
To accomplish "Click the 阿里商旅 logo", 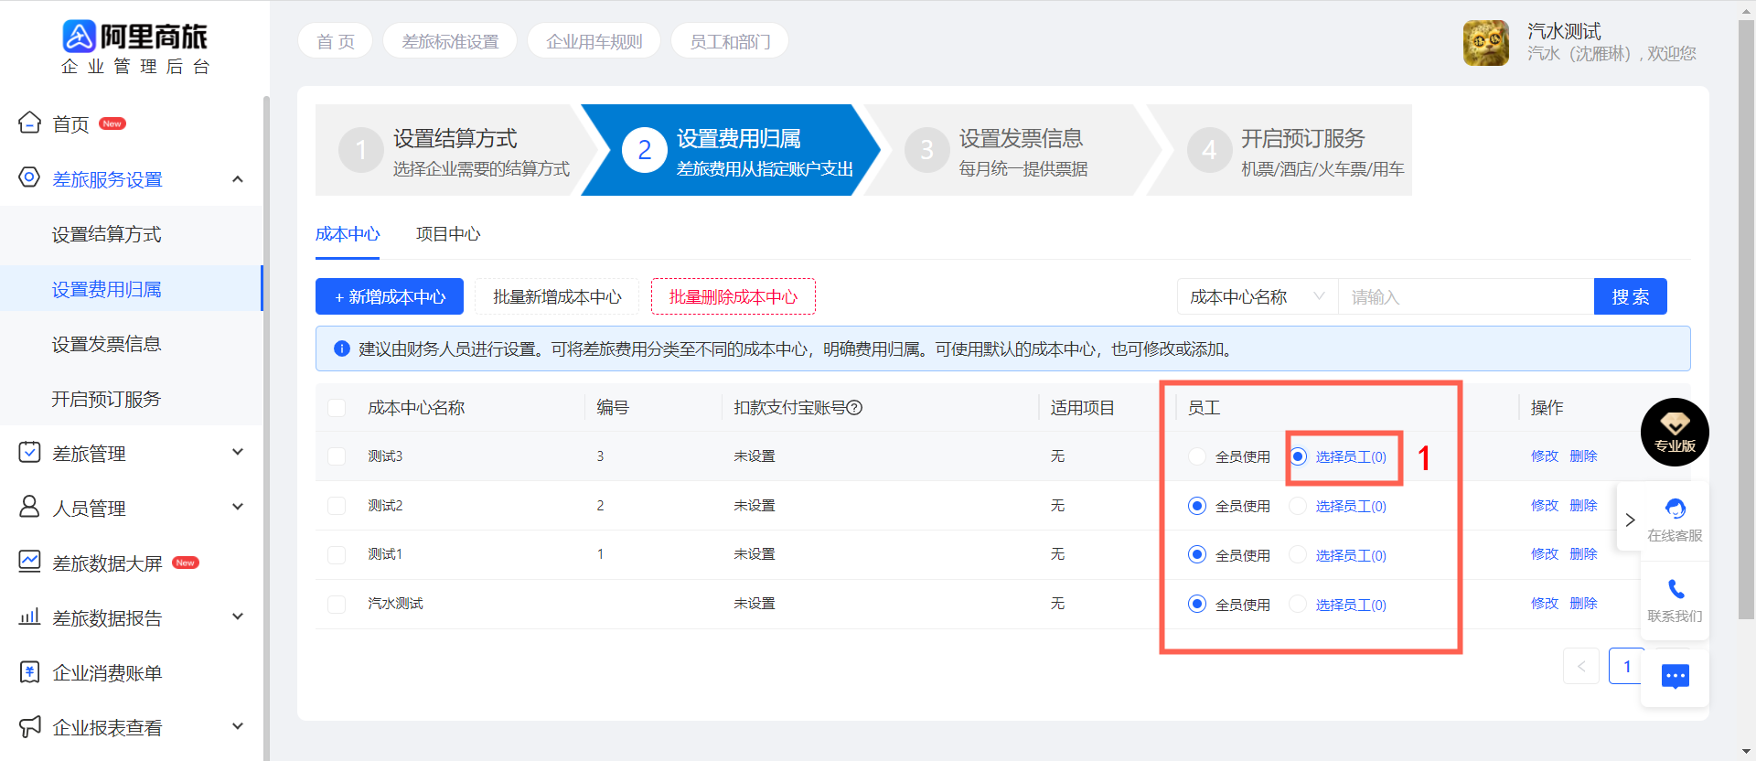I will [134, 48].
